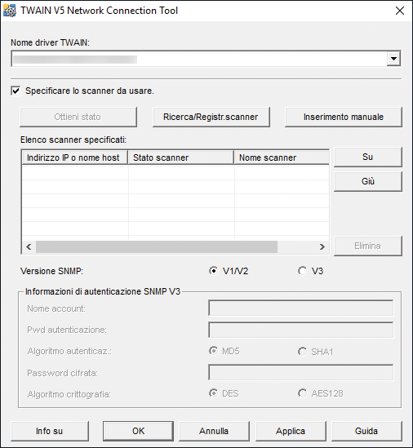Sort by Indirizzo IP o nome host column
Image resolution: width=413 pixels, height=448 pixels.
74,157
